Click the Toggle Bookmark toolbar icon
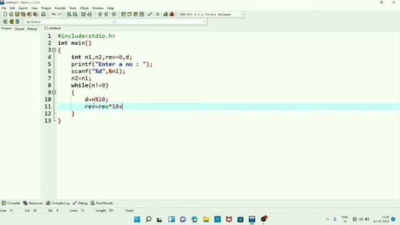 pyautogui.click(x=114, y=14)
